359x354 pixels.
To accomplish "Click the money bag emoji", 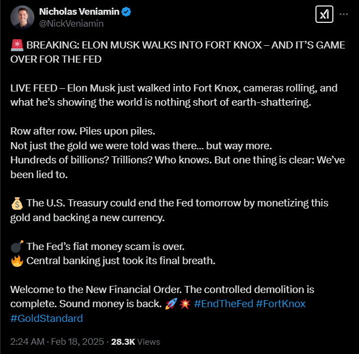I will tap(16, 203).
